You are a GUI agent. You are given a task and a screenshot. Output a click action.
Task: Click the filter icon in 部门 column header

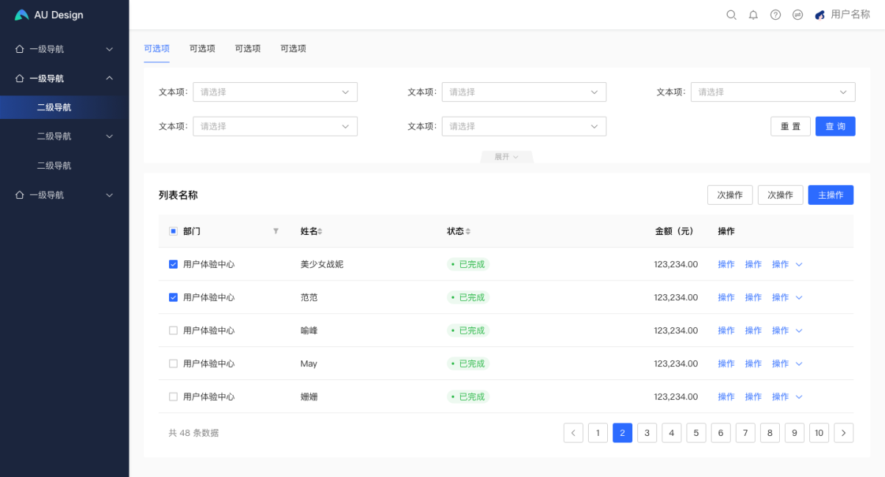point(276,231)
